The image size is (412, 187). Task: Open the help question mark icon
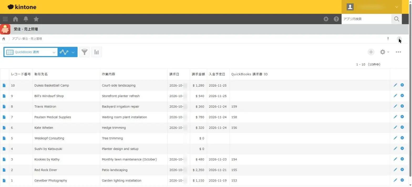click(336, 19)
